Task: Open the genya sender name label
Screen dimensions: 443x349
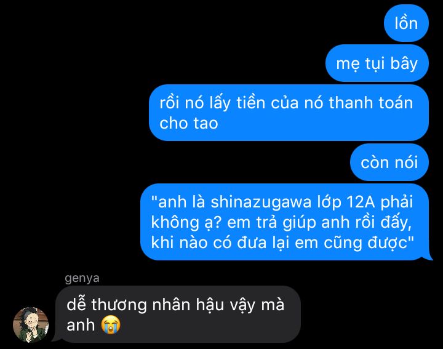Action: tap(82, 278)
